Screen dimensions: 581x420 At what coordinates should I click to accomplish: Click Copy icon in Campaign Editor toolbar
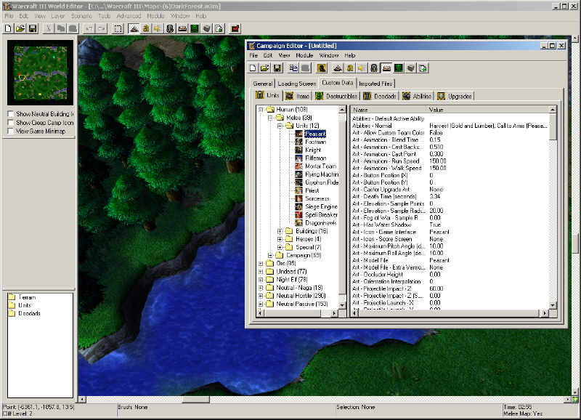point(293,68)
